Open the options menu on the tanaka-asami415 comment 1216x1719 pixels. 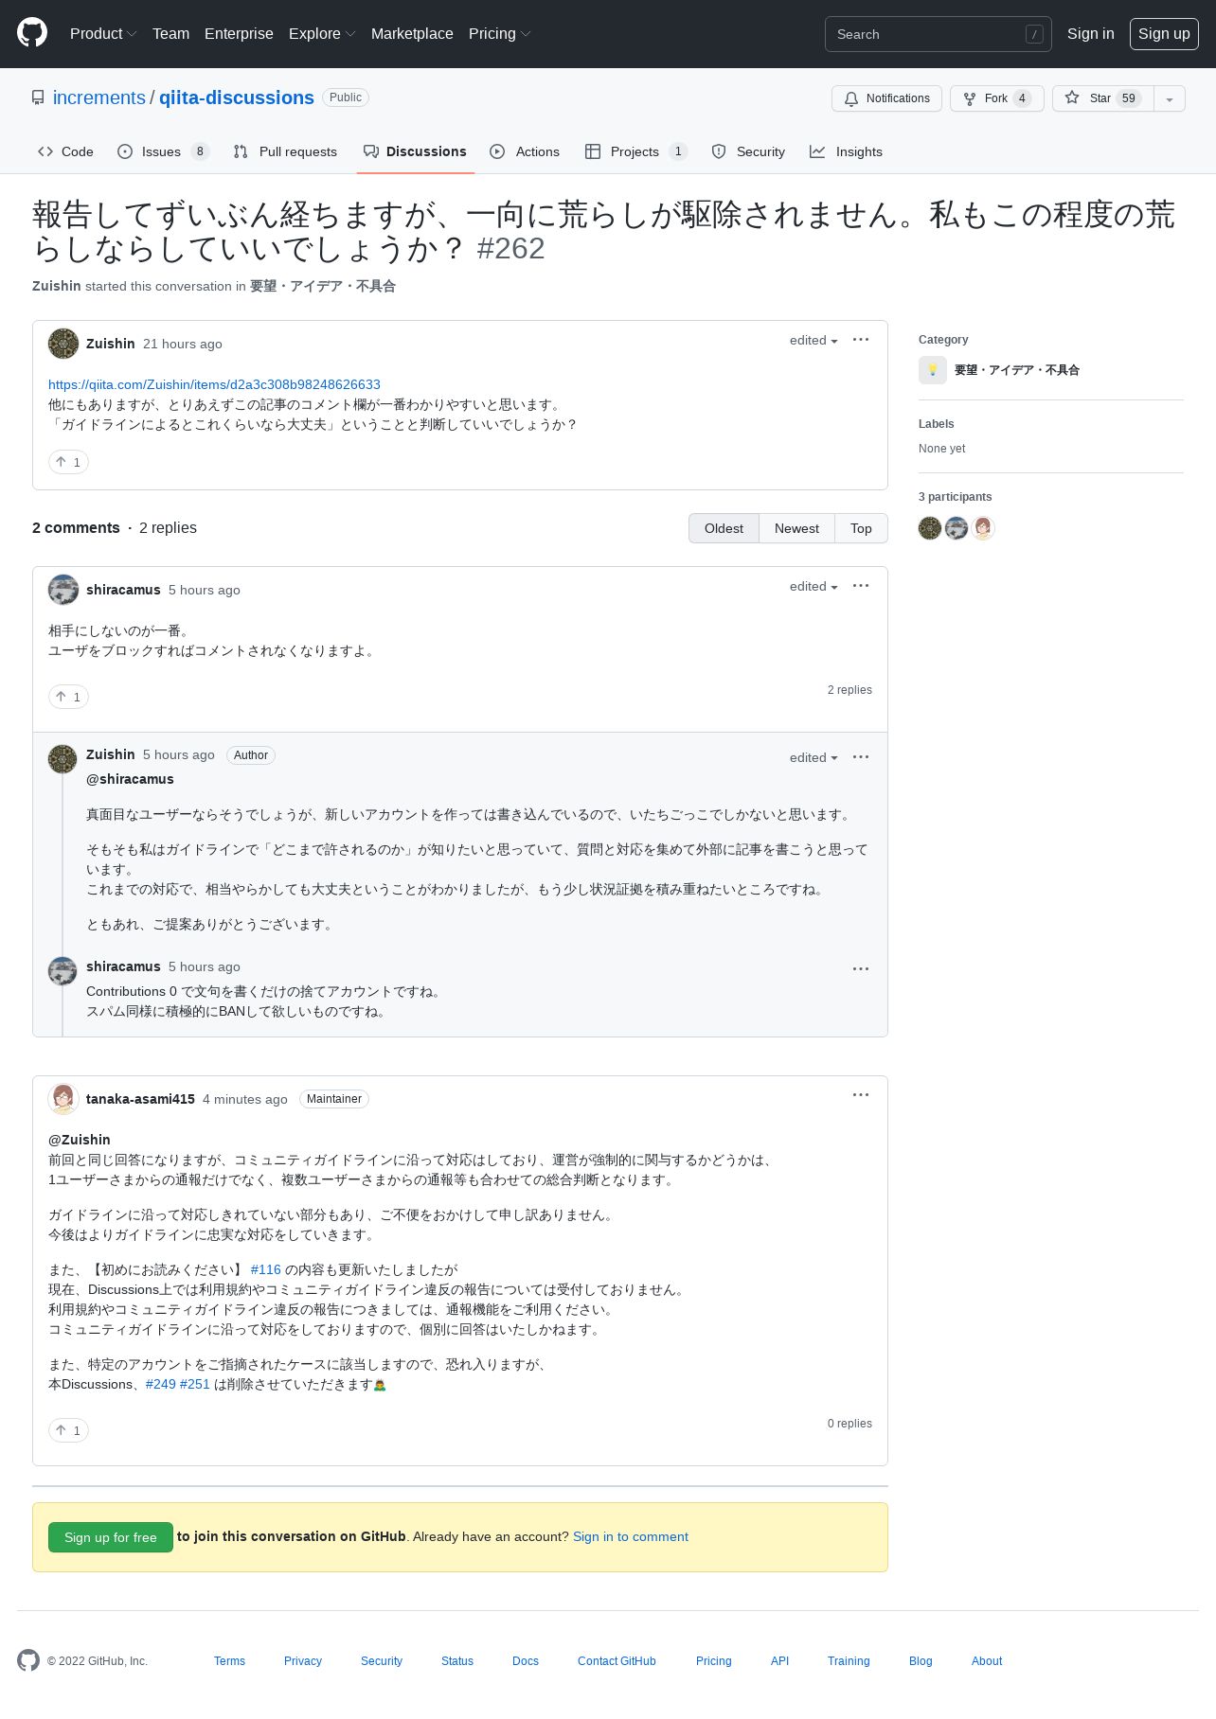pyautogui.click(x=860, y=1095)
